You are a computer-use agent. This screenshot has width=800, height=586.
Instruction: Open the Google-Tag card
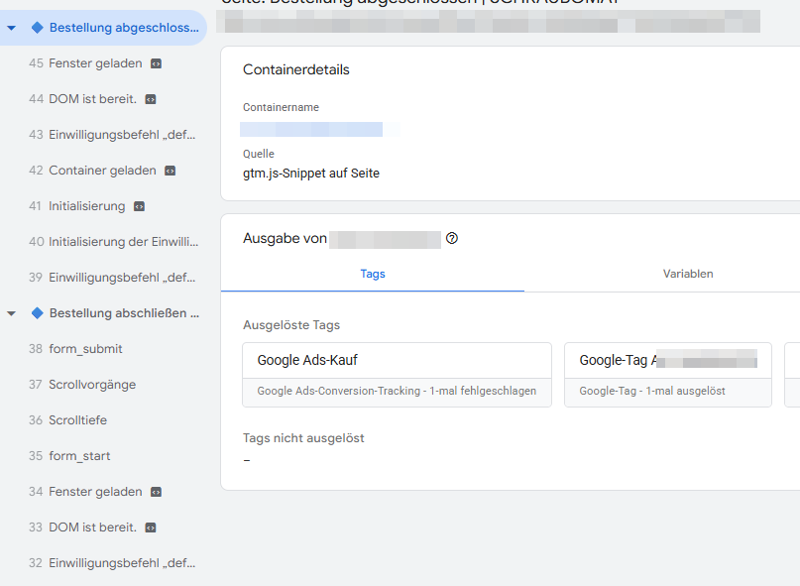pyautogui.click(x=667, y=375)
